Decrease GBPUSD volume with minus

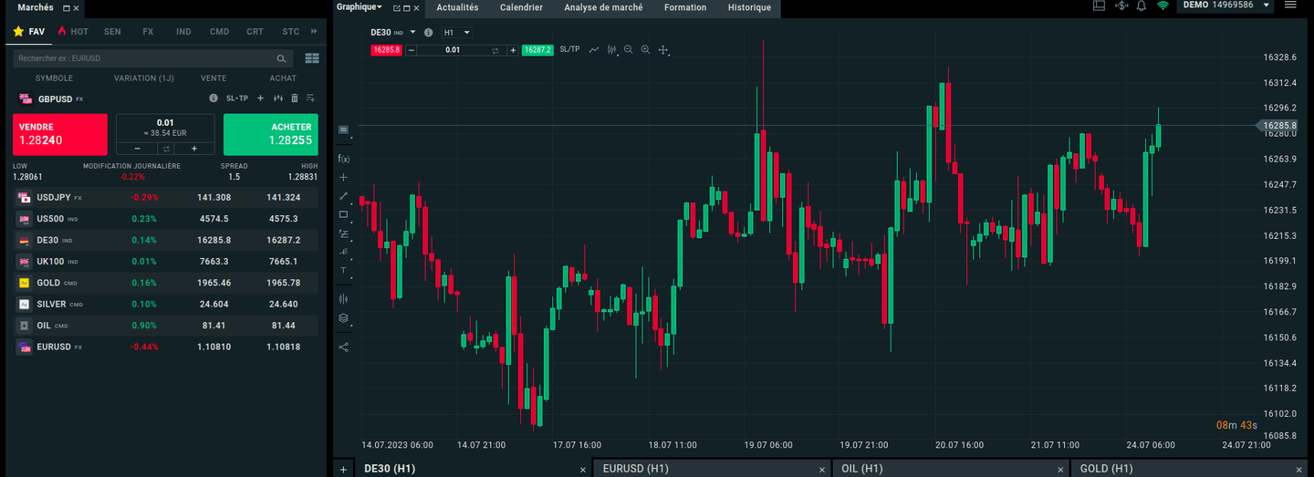137,148
